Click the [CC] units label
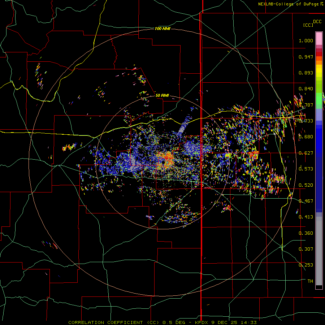This screenshot has width=325, height=325. [308, 25]
